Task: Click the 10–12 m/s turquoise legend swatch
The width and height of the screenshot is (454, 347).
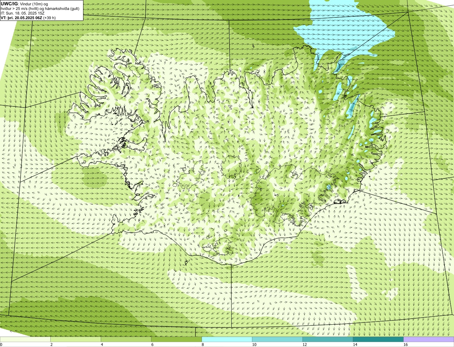Action: pos(277,339)
